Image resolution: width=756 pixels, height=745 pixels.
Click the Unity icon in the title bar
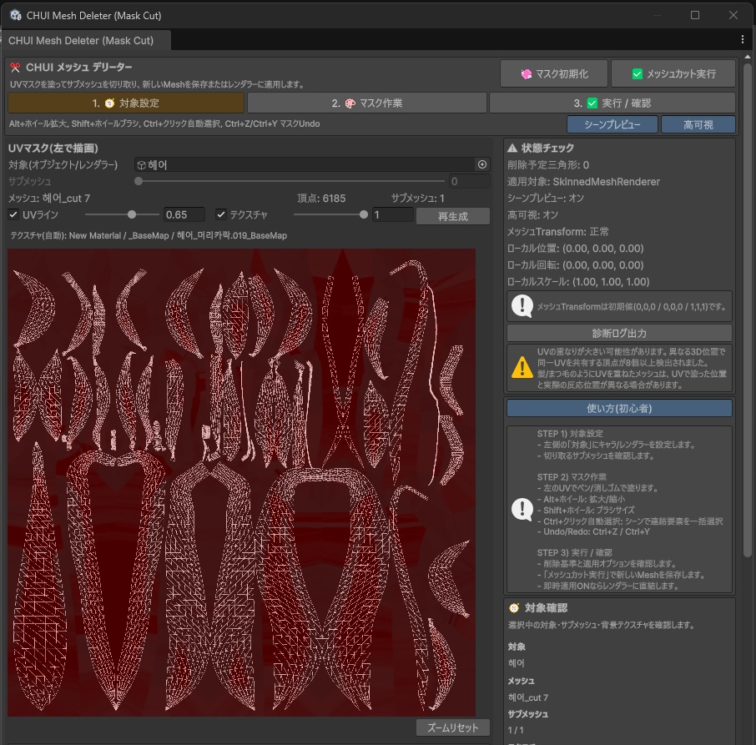15,16
